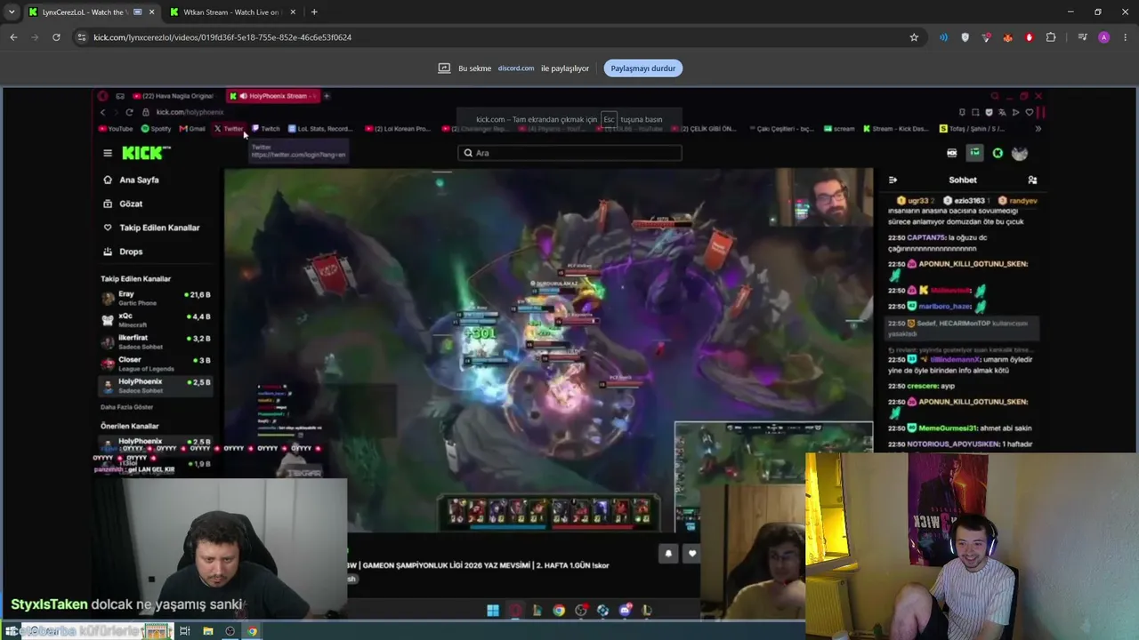Viewport: 1139px width, 640px height.
Task: Click the Chrome address bar URL
Action: click(222, 37)
